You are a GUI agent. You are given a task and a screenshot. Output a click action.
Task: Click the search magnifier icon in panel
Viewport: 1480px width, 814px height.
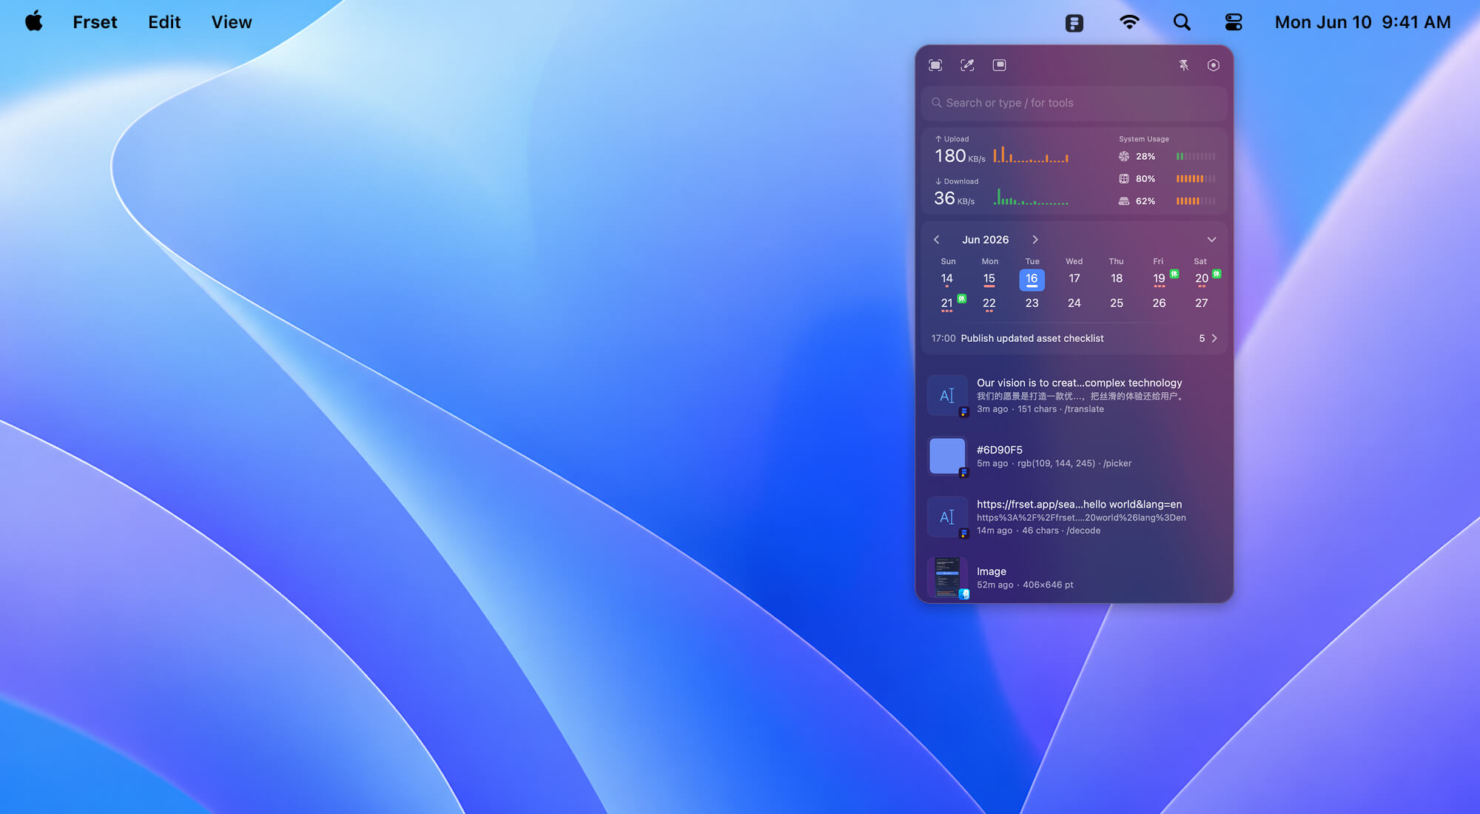tap(937, 103)
